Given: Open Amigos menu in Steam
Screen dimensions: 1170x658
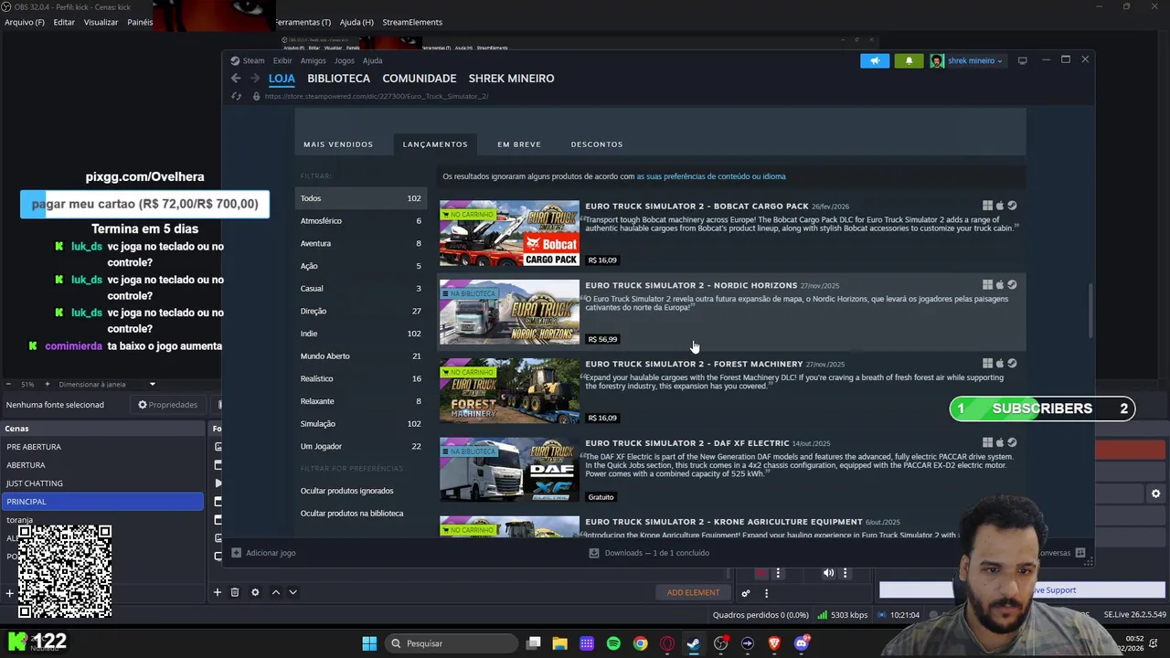Looking at the screenshot, I should 313,61.
